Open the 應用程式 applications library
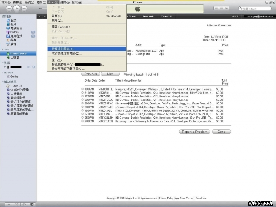 pos(16,36)
